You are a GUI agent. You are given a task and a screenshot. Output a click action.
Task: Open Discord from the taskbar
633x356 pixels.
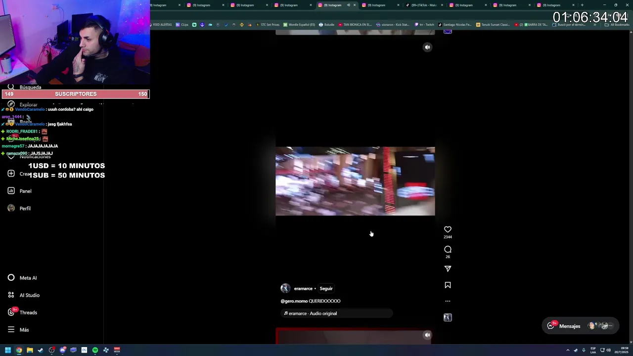point(62,350)
